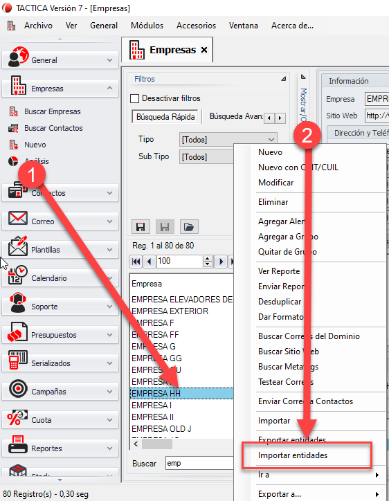Screen dimensions: 389x501
Task: Expand the General sidebar section
Action: pyautogui.click(x=109, y=60)
